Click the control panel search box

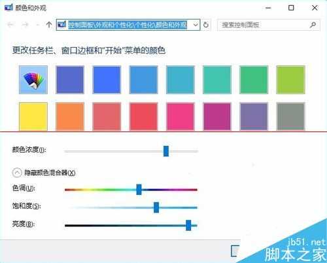tap(269, 25)
